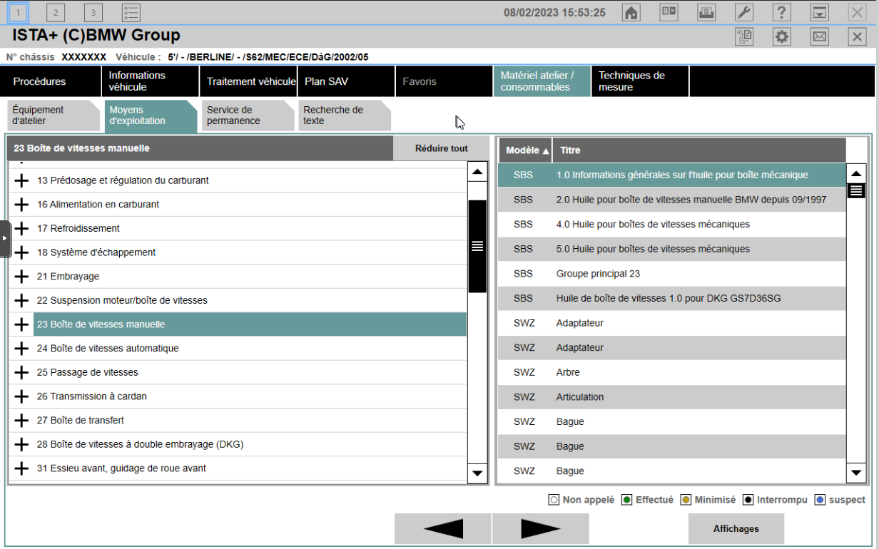Expand 24 Boîte de vitesses automatique
This screenshot has height=549, width=879.
point(22,349)
